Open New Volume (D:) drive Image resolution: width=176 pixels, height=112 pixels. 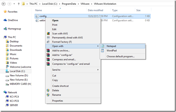(x=19, y=76)
